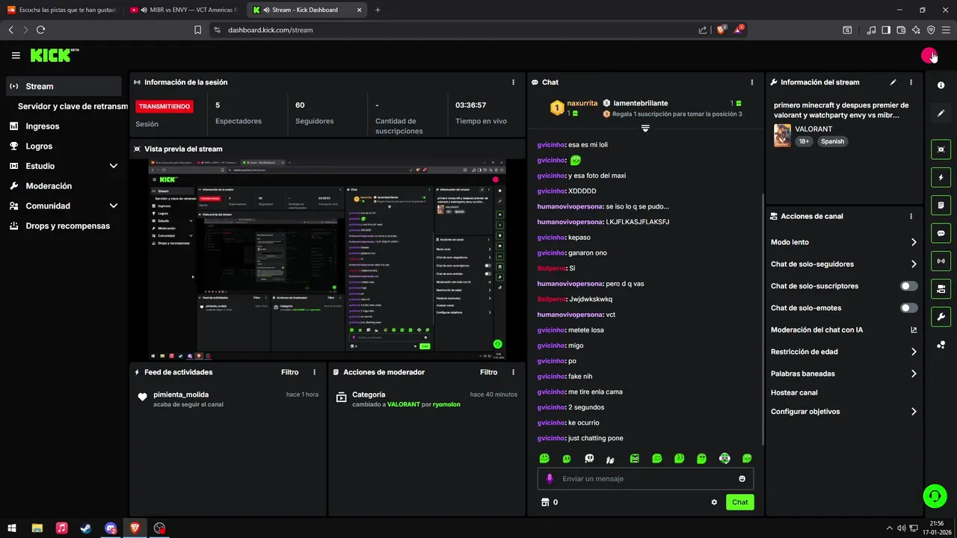Click the Brave shields icon in address bar
The image size is (957, 538).
pos(721,30)
